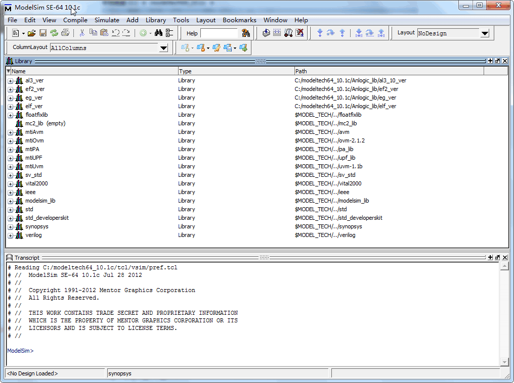Image resolution: width=514 pixels, height=383 pixels.
Task: Compile all files in the project
Action: (276, 32)
